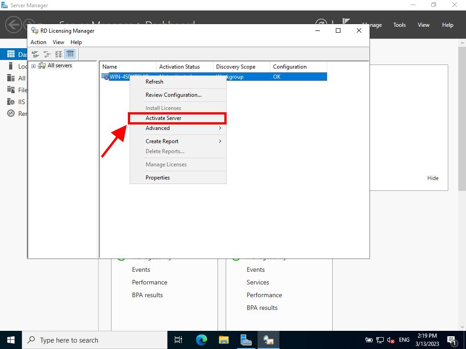Click the Windows Start button
This screenshot has height=349, width=466.
[x=11, y=340]
